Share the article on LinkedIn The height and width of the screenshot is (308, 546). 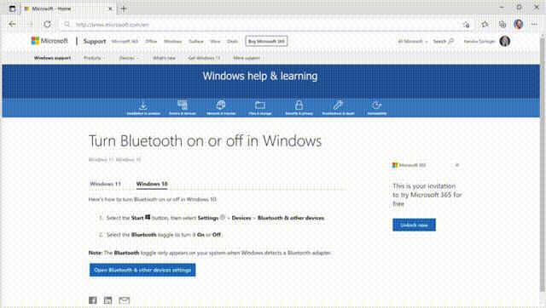click(x=108, y=300)
